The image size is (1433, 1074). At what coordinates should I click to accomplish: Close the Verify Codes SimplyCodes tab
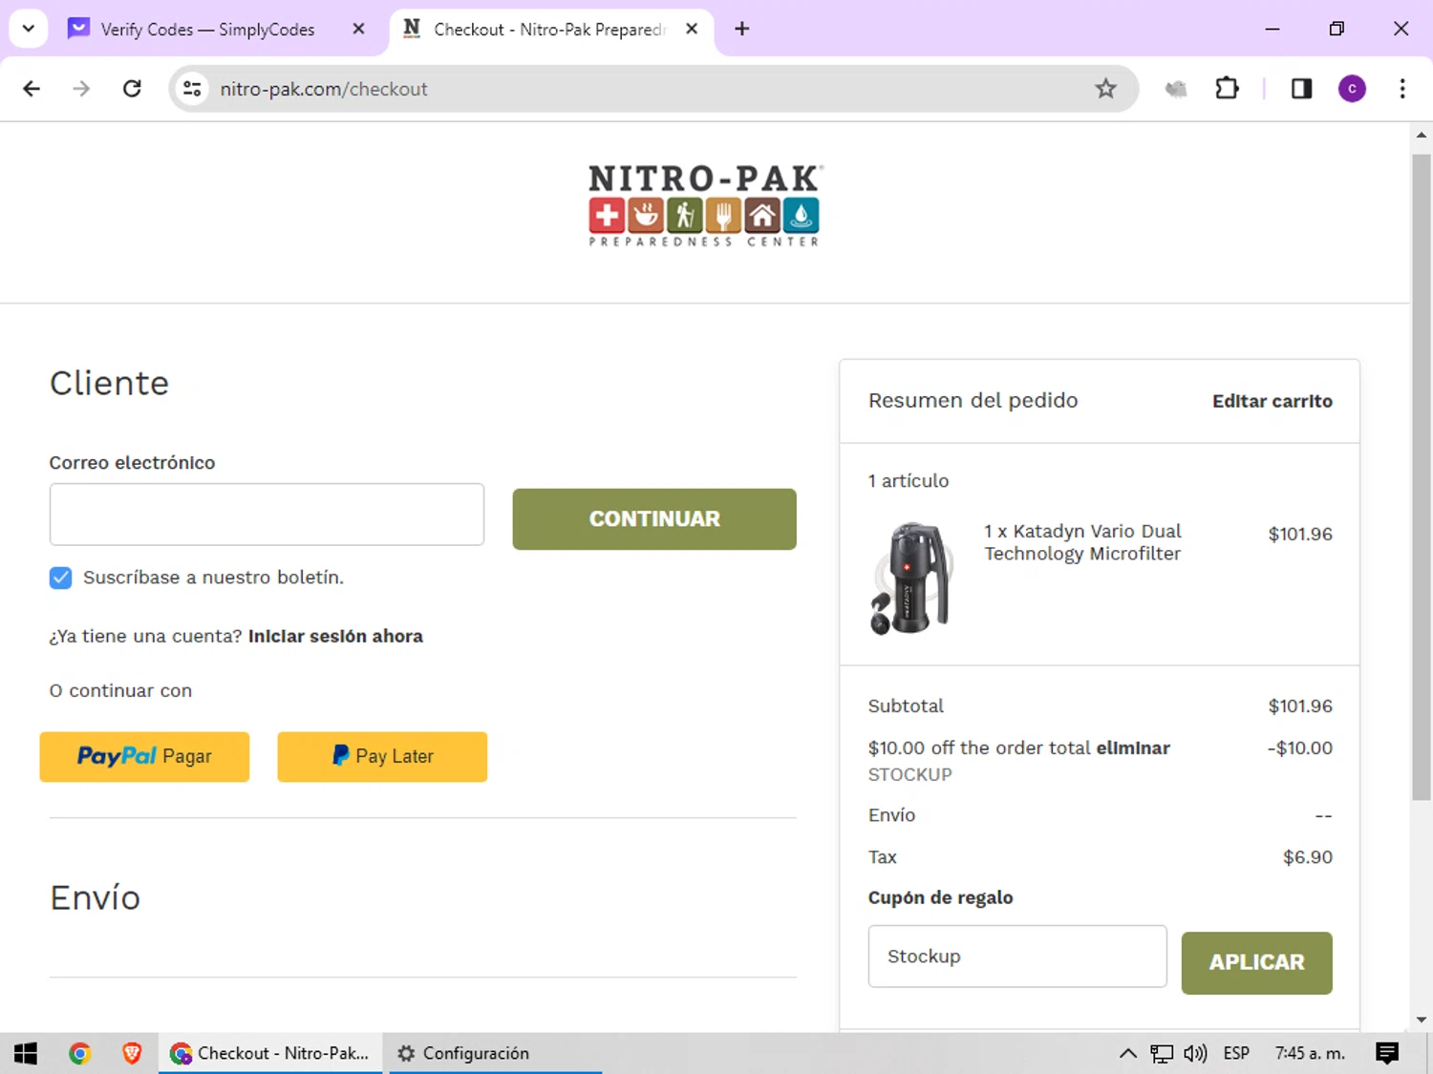pyautogui.click(x=358, y=29)
